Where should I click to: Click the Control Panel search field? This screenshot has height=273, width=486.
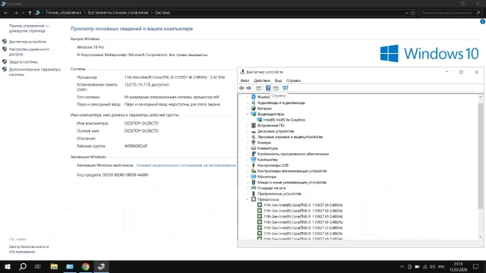[x=450, y=13]
